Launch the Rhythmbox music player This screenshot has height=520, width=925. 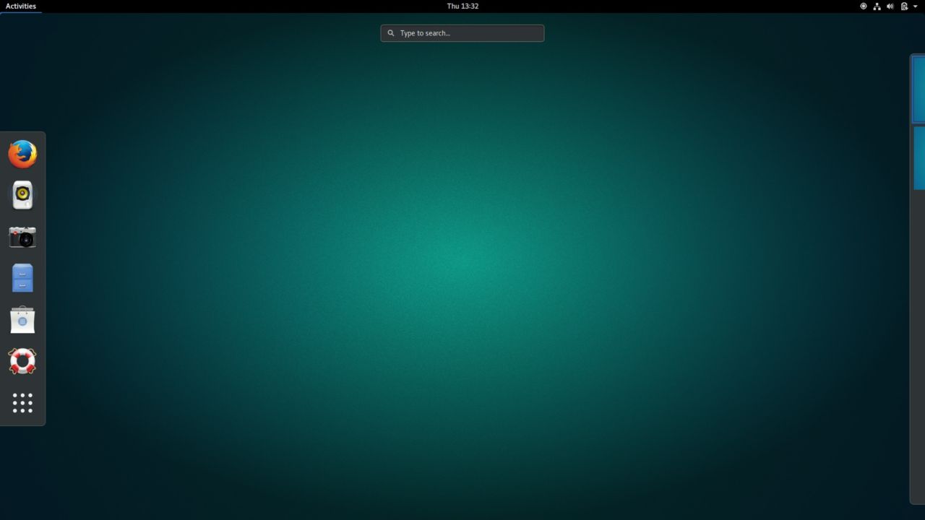[x=22, y=195]
